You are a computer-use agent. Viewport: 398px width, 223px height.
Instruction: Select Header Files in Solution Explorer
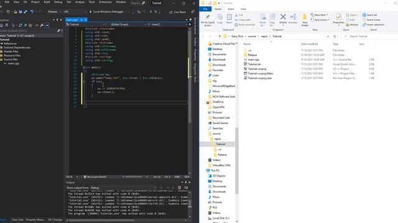[11, 51]
